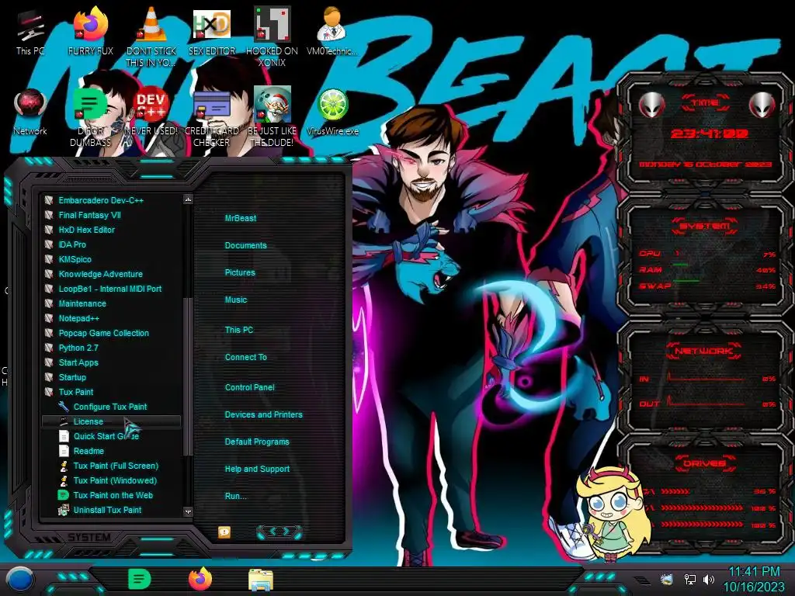The image size is (795, 596).
Task: Launch Tux Paint (Full Screen)
Action: pyautogui.click(x=116, y=466)
